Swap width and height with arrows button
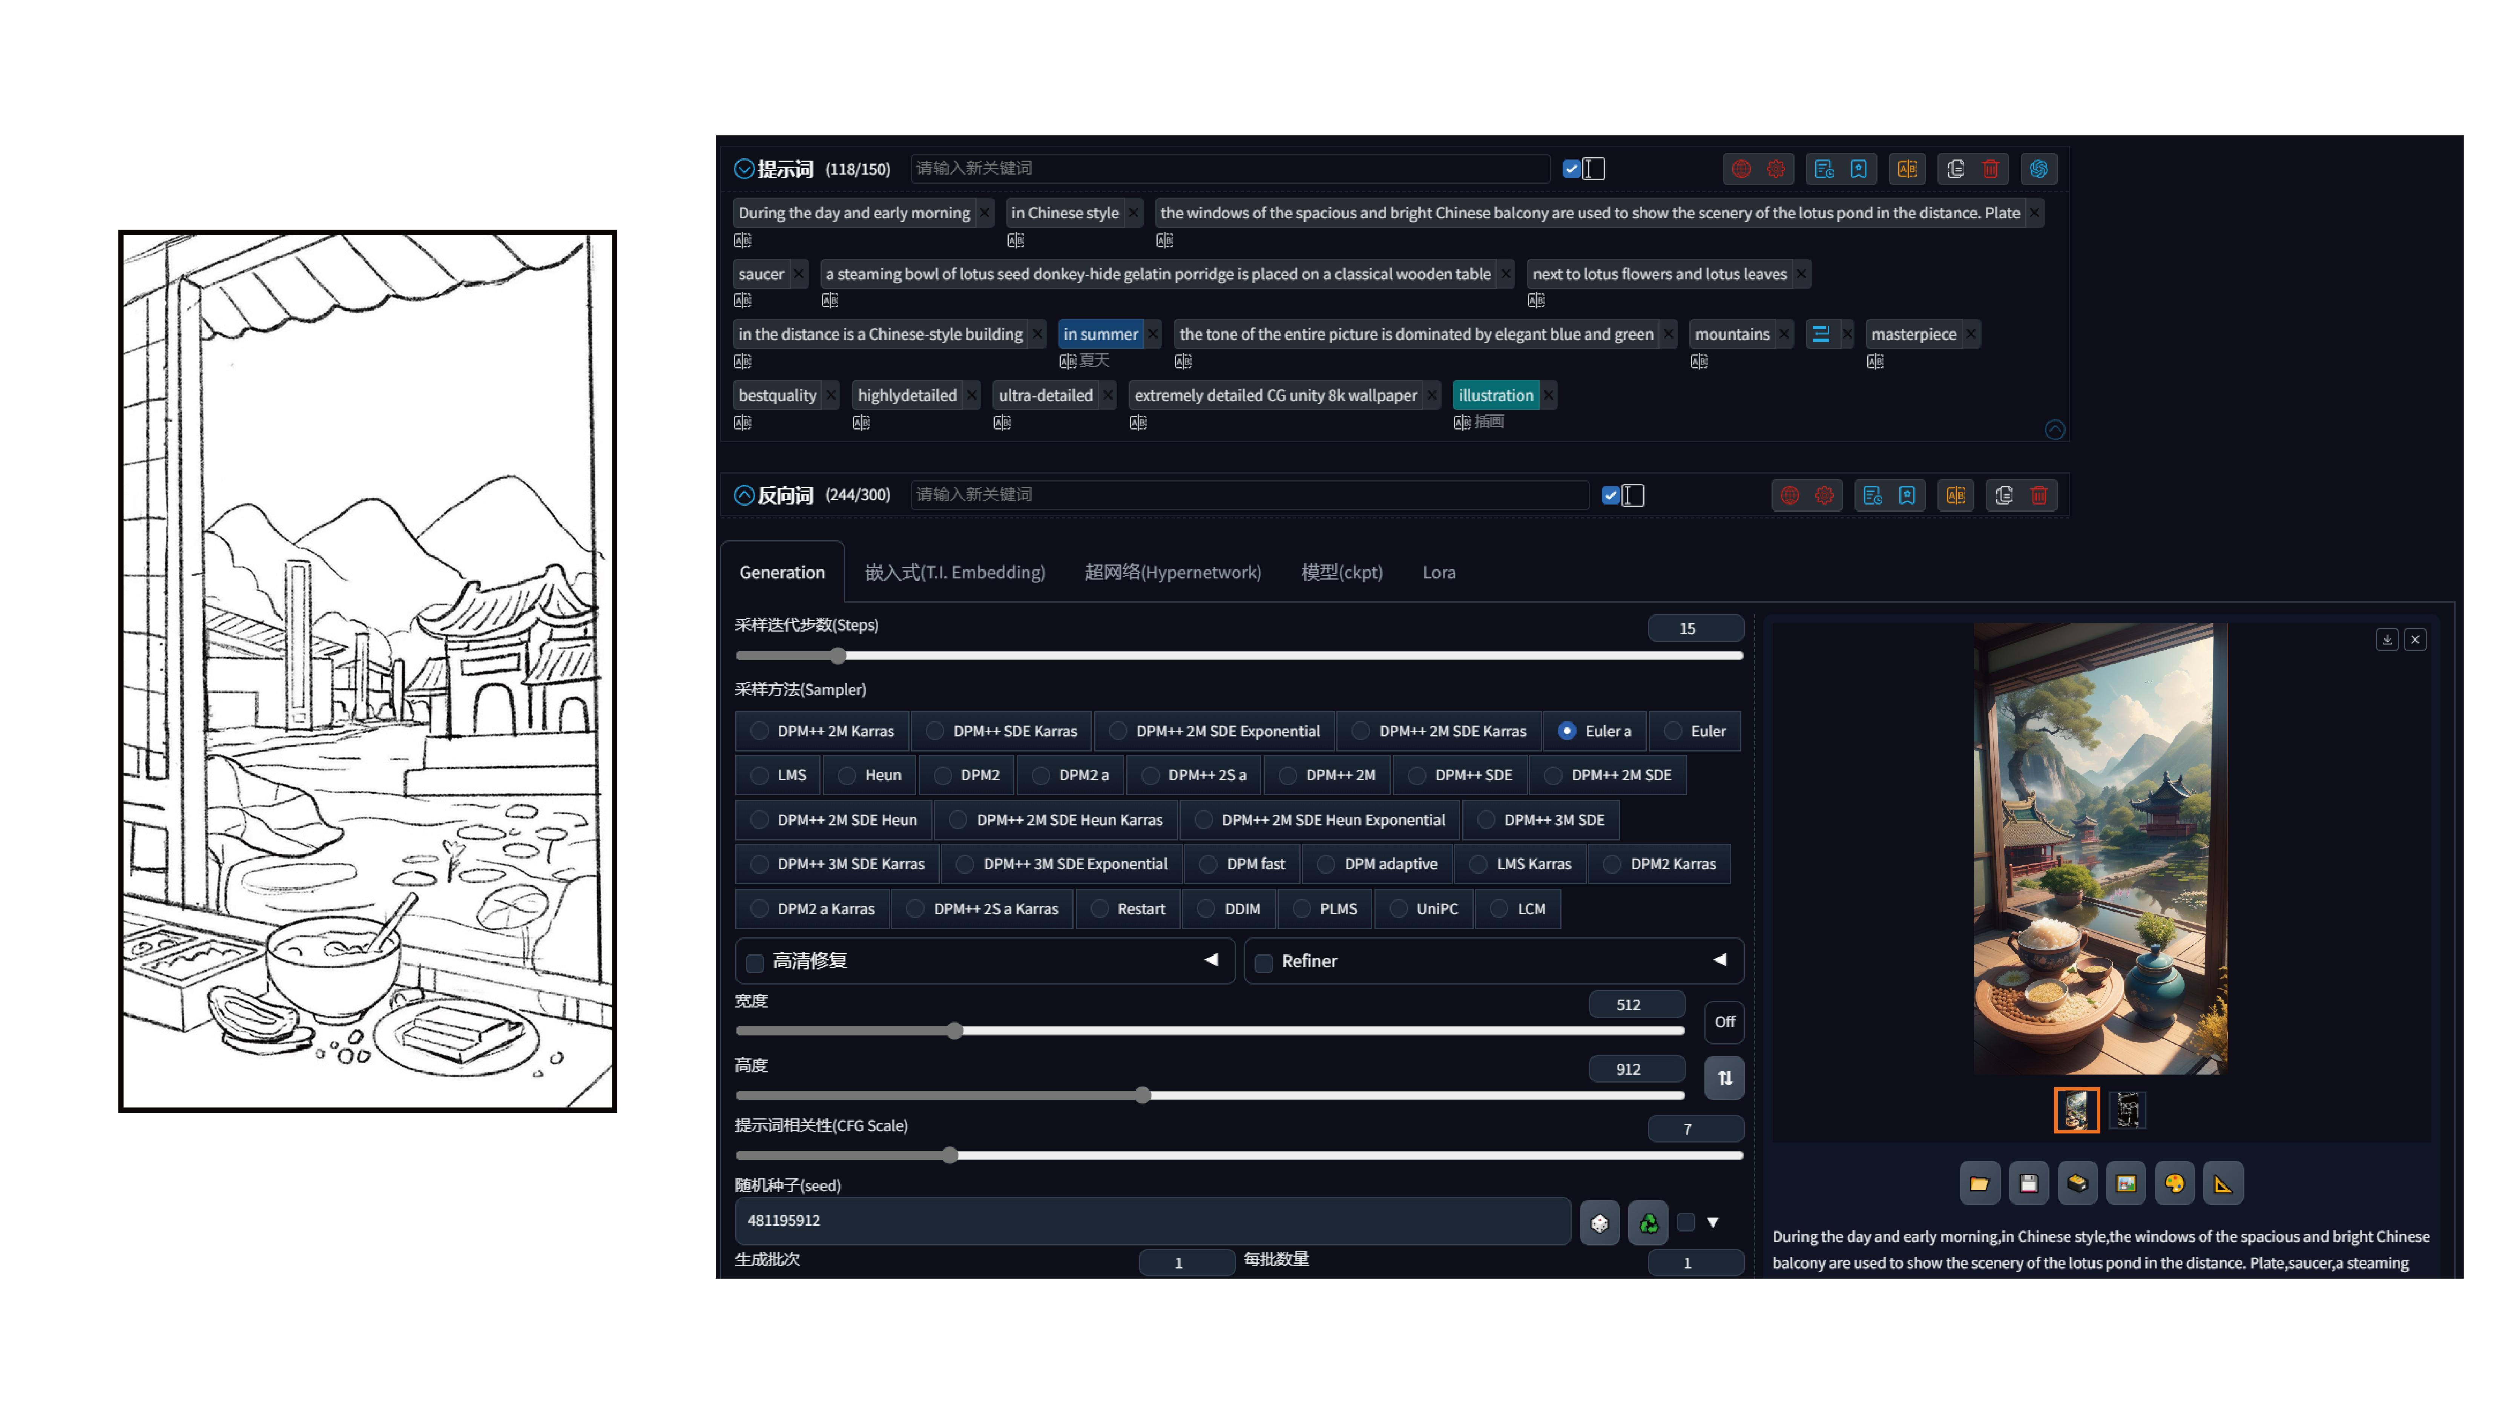Viewport: 2514px width, 1414px height. click(x=1724, y=1078)
